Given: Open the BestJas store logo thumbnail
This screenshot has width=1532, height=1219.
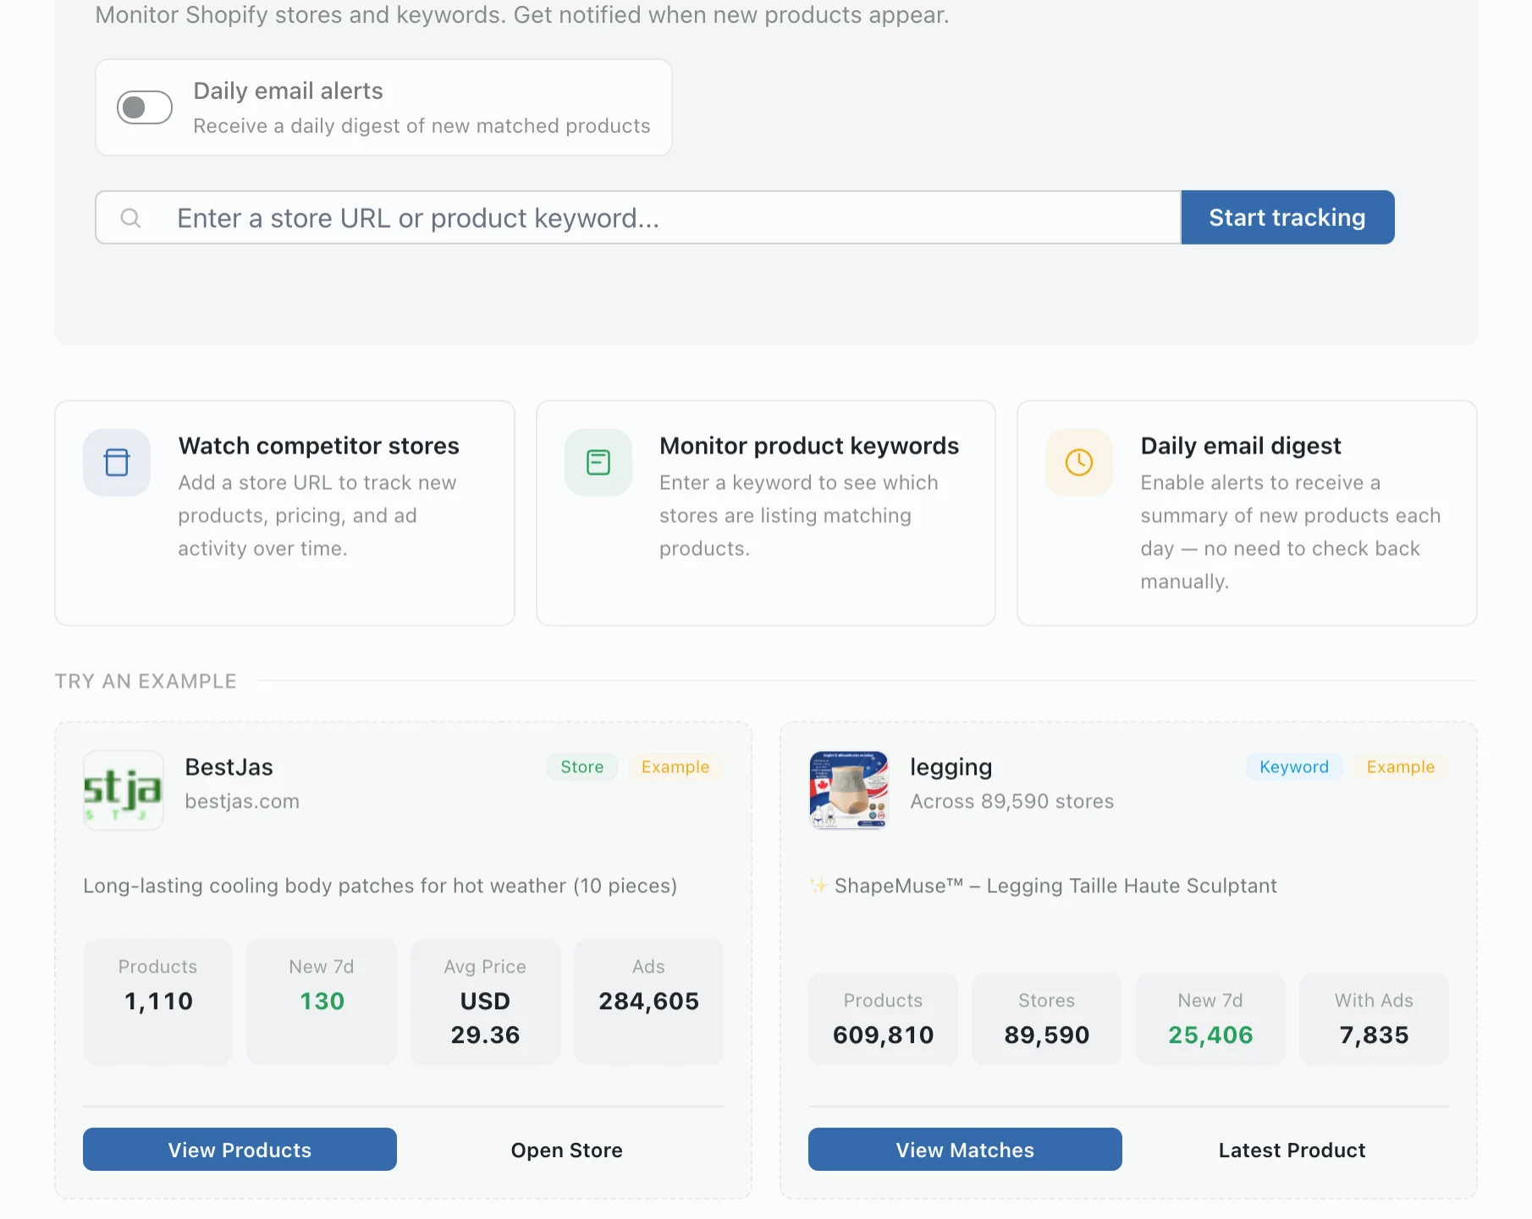Looking at the screenshot, I should [x=124, y=790].
